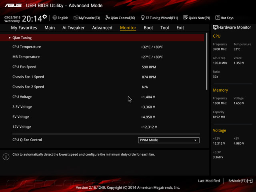
Task: Switch to the Main tab
Action: pyautogui.click(x=50, y=28)
